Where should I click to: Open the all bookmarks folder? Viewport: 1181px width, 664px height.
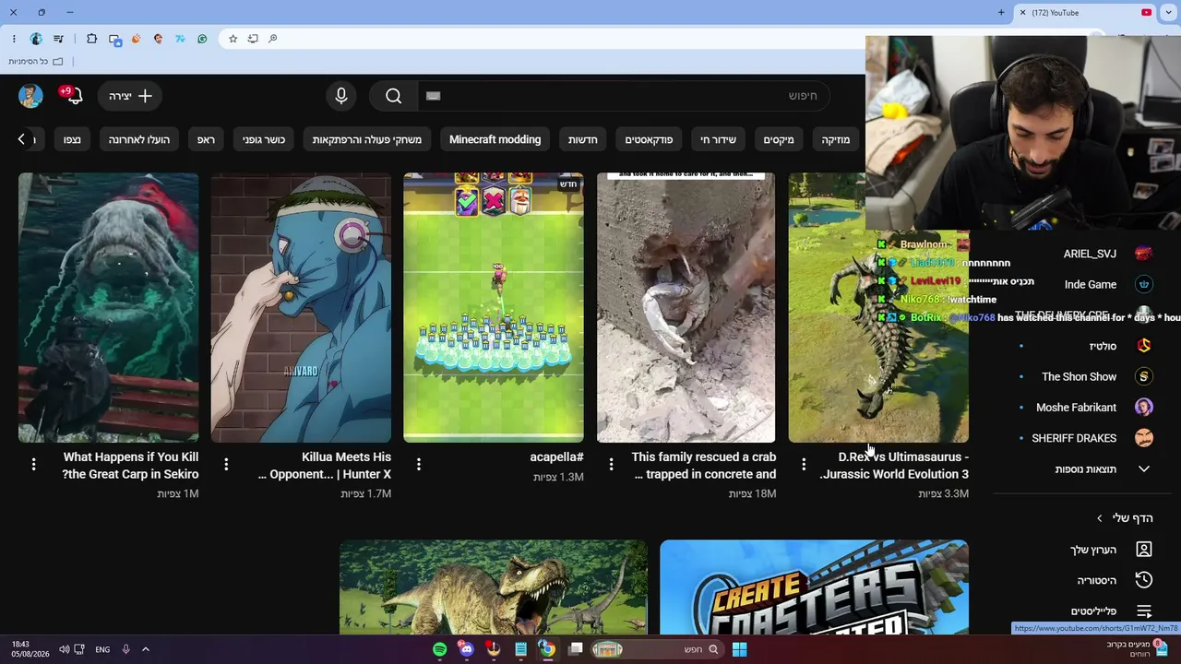coord(36,62)
